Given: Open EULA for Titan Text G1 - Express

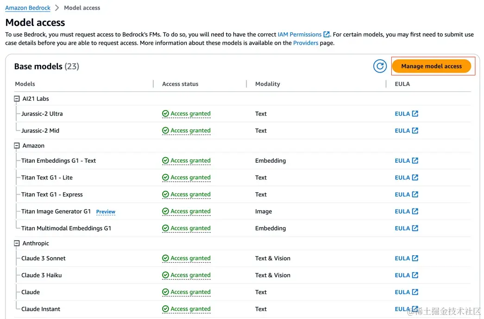Looking at the screenshot, I should [x=407, y=195].
